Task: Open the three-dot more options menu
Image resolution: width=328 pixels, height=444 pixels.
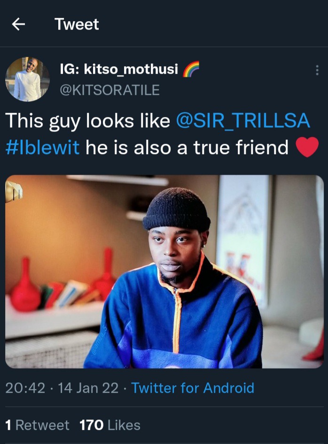Action: click(x=317, y=70)
